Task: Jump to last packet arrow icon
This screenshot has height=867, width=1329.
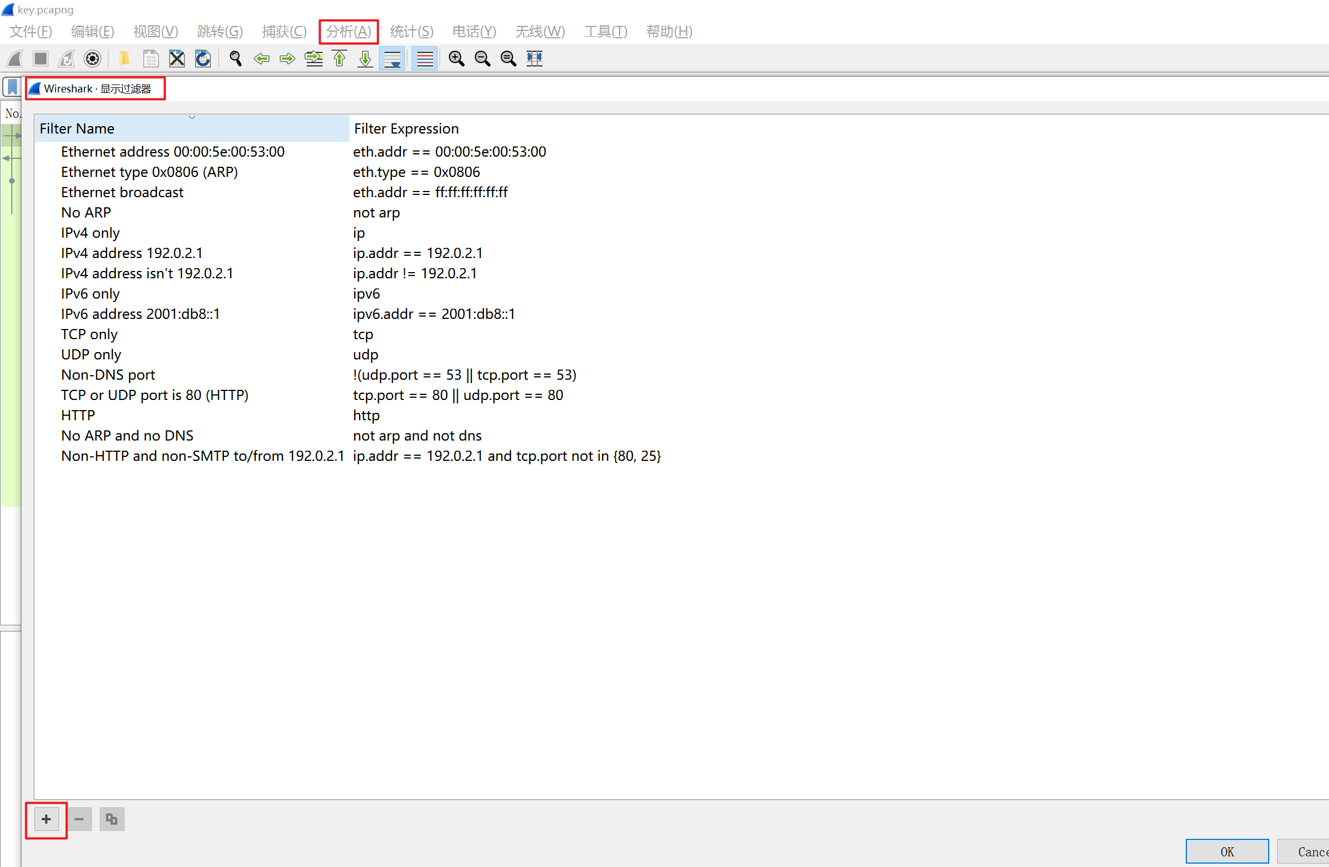Action: (365, 59)
